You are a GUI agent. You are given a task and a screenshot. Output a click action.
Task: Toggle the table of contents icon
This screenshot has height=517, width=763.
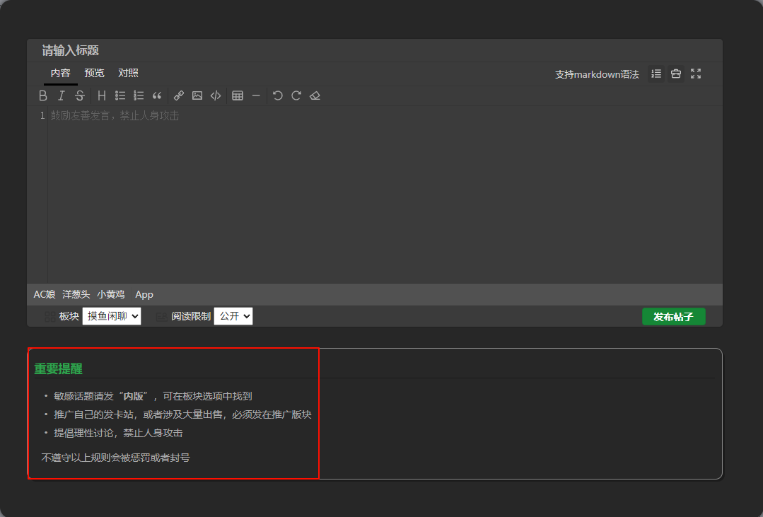pos(656,74)
